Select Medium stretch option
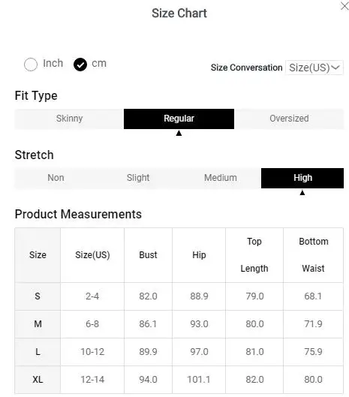349x397 pixels. pos(221,178)
